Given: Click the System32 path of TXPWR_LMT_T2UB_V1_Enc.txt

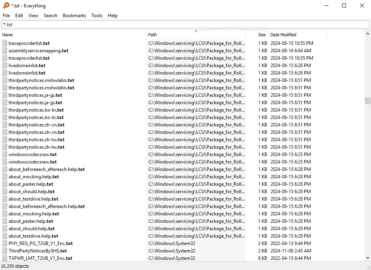Looking at the screenshot, I should pos(172,258).
